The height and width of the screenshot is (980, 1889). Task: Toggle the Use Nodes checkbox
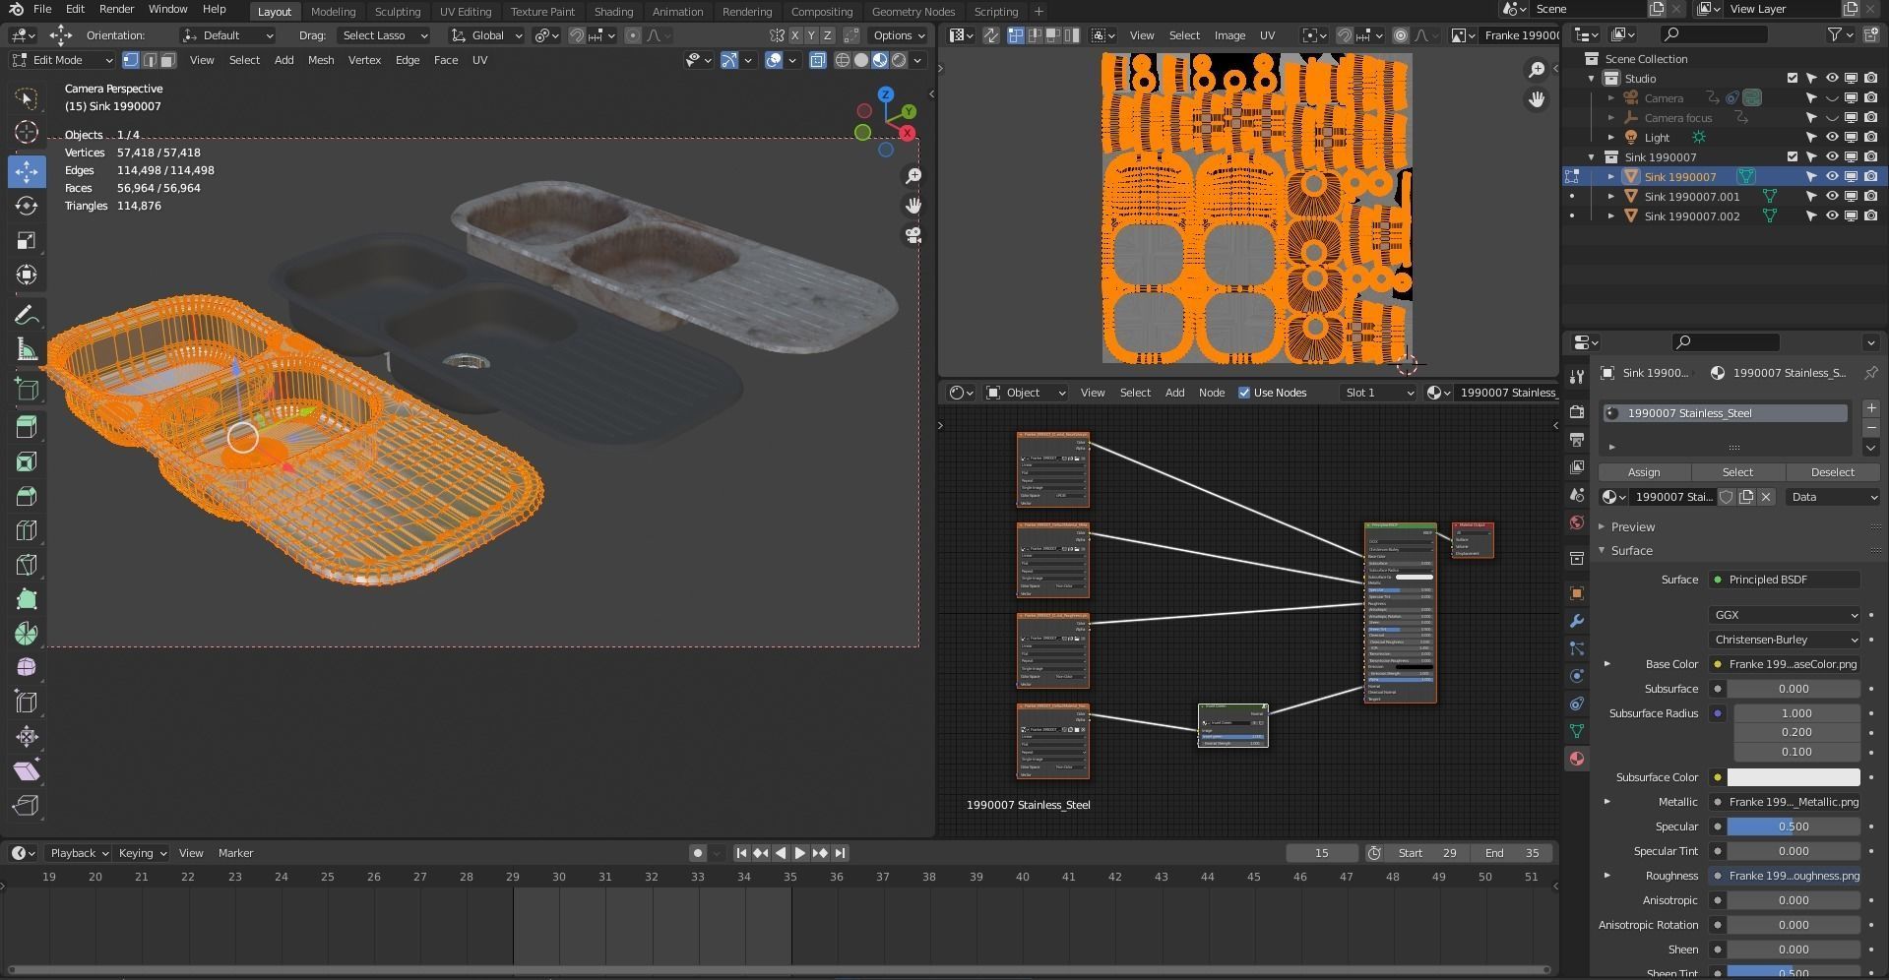point(1244,393)
